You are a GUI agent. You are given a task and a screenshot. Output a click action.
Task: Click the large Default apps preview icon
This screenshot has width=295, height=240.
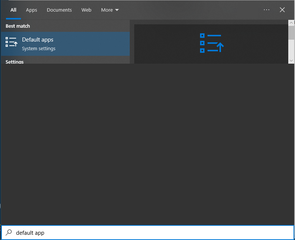tap(212, 43)
